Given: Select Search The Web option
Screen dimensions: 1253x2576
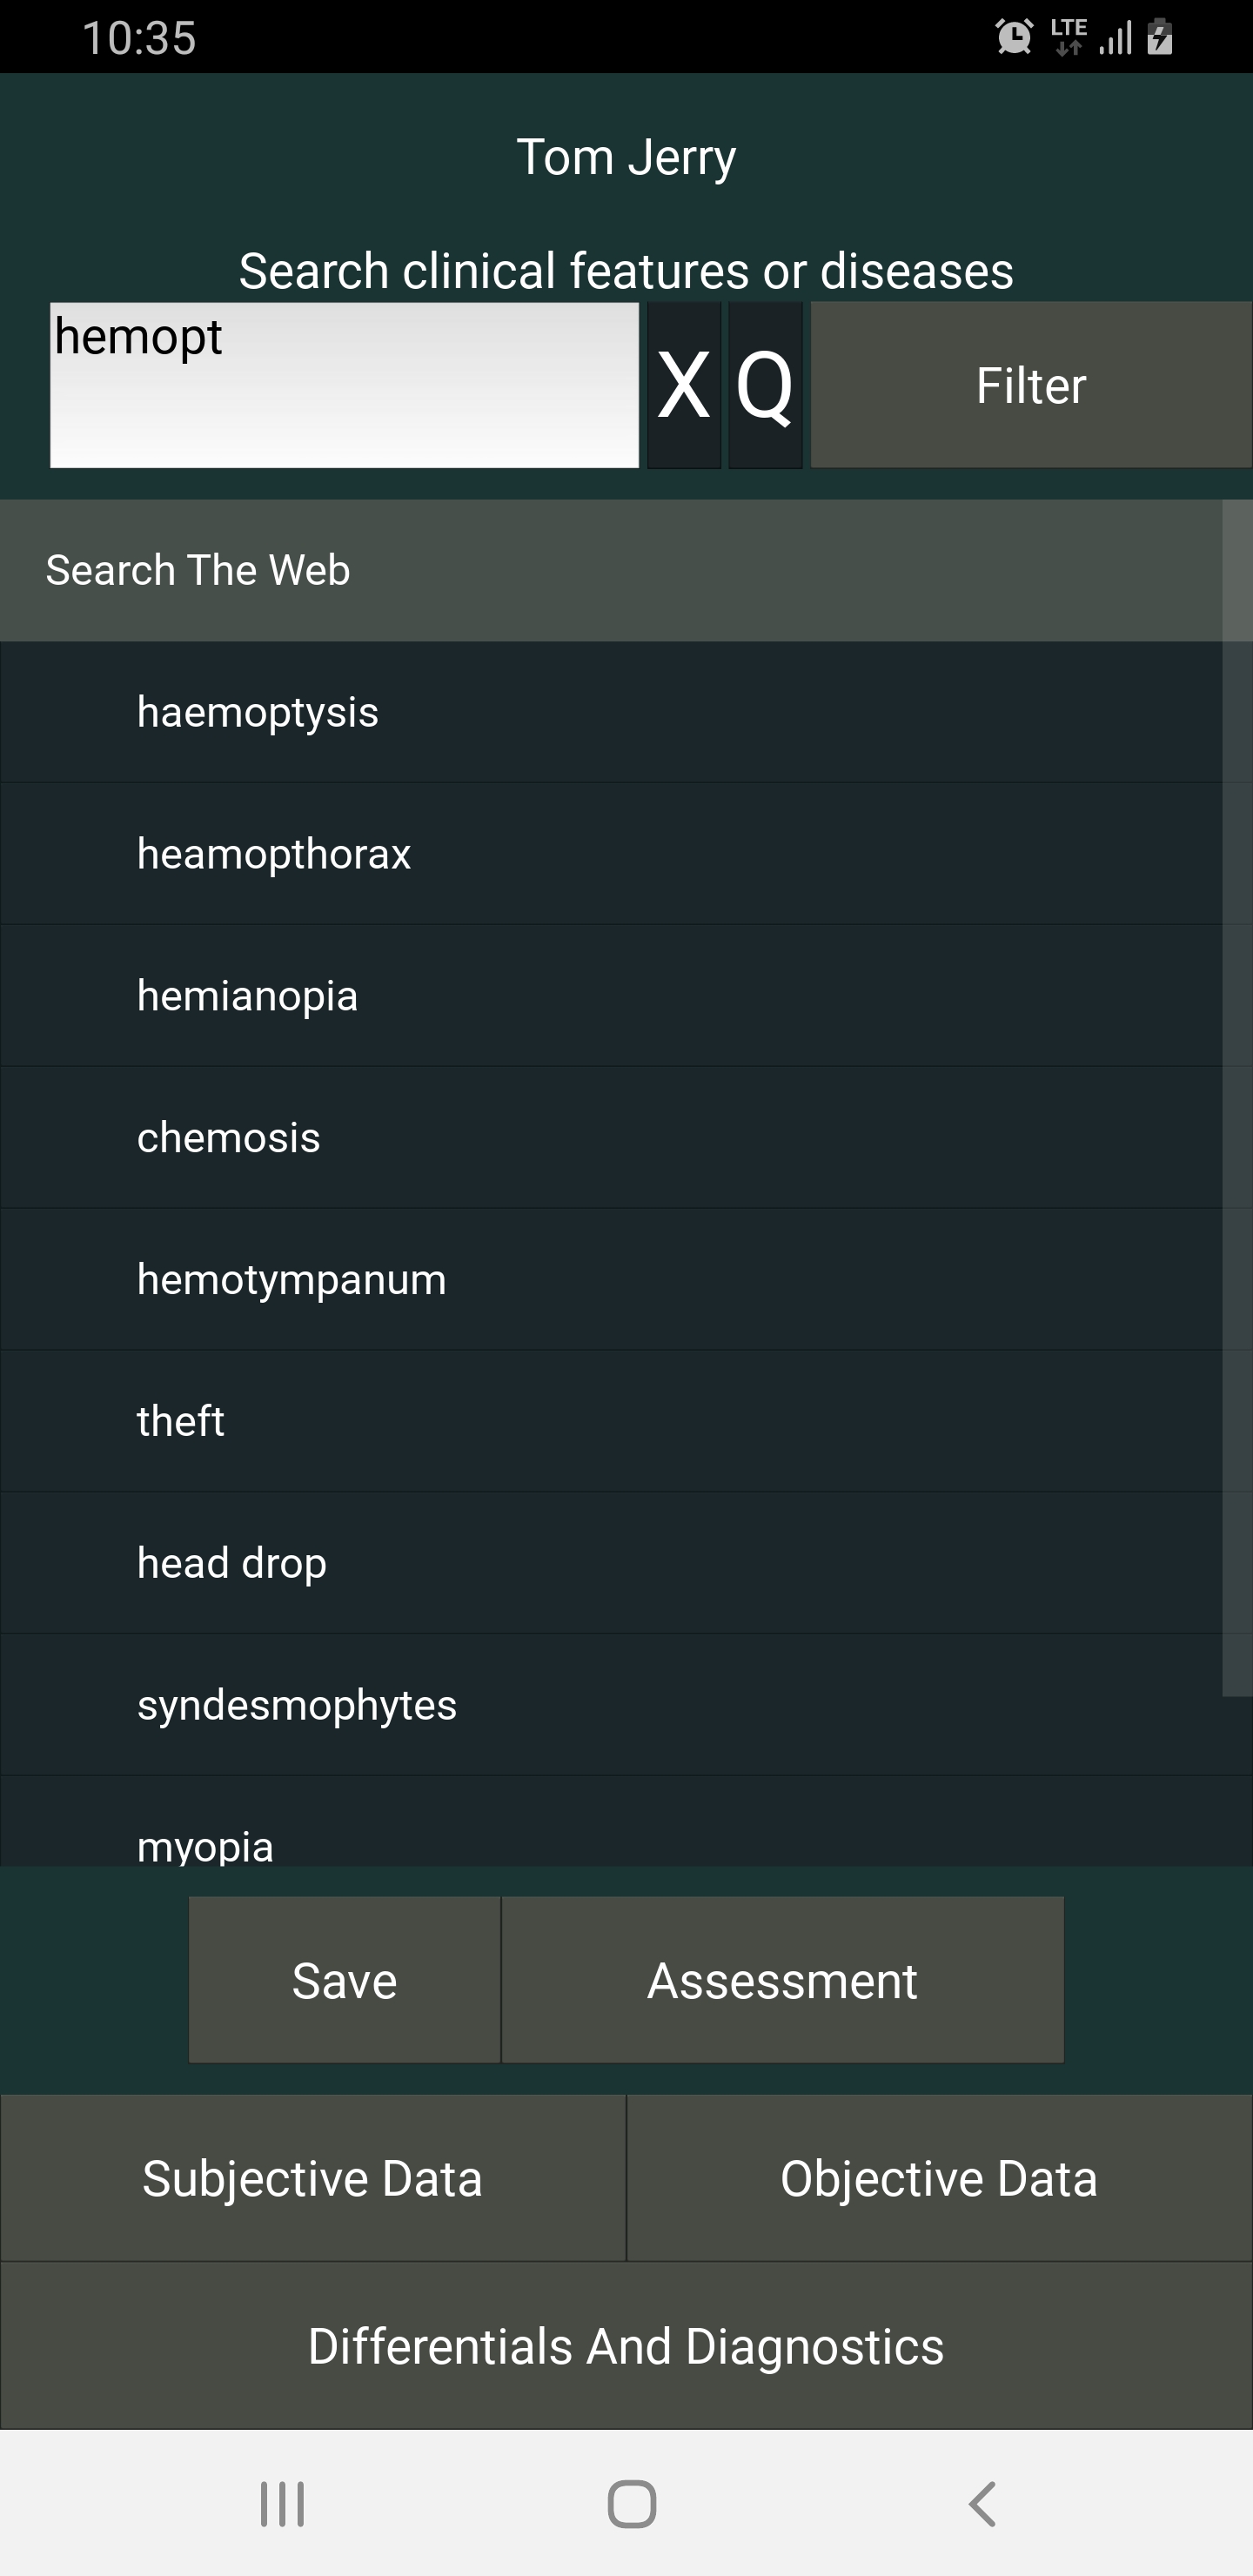Looking at the screenshot, I should click(x=198, y=570).
